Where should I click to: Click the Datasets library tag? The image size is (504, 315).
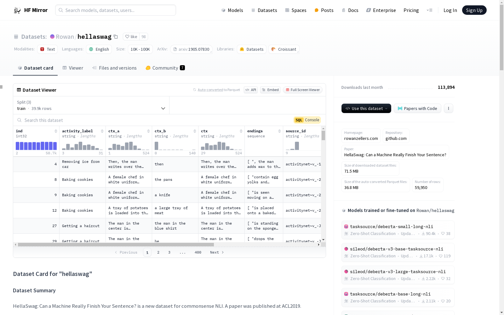pos(252,49)
